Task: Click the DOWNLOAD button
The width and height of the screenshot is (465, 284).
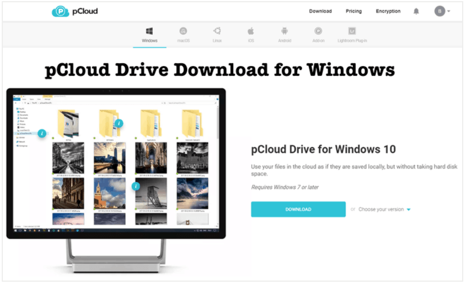Action: (x=298, y=209)
